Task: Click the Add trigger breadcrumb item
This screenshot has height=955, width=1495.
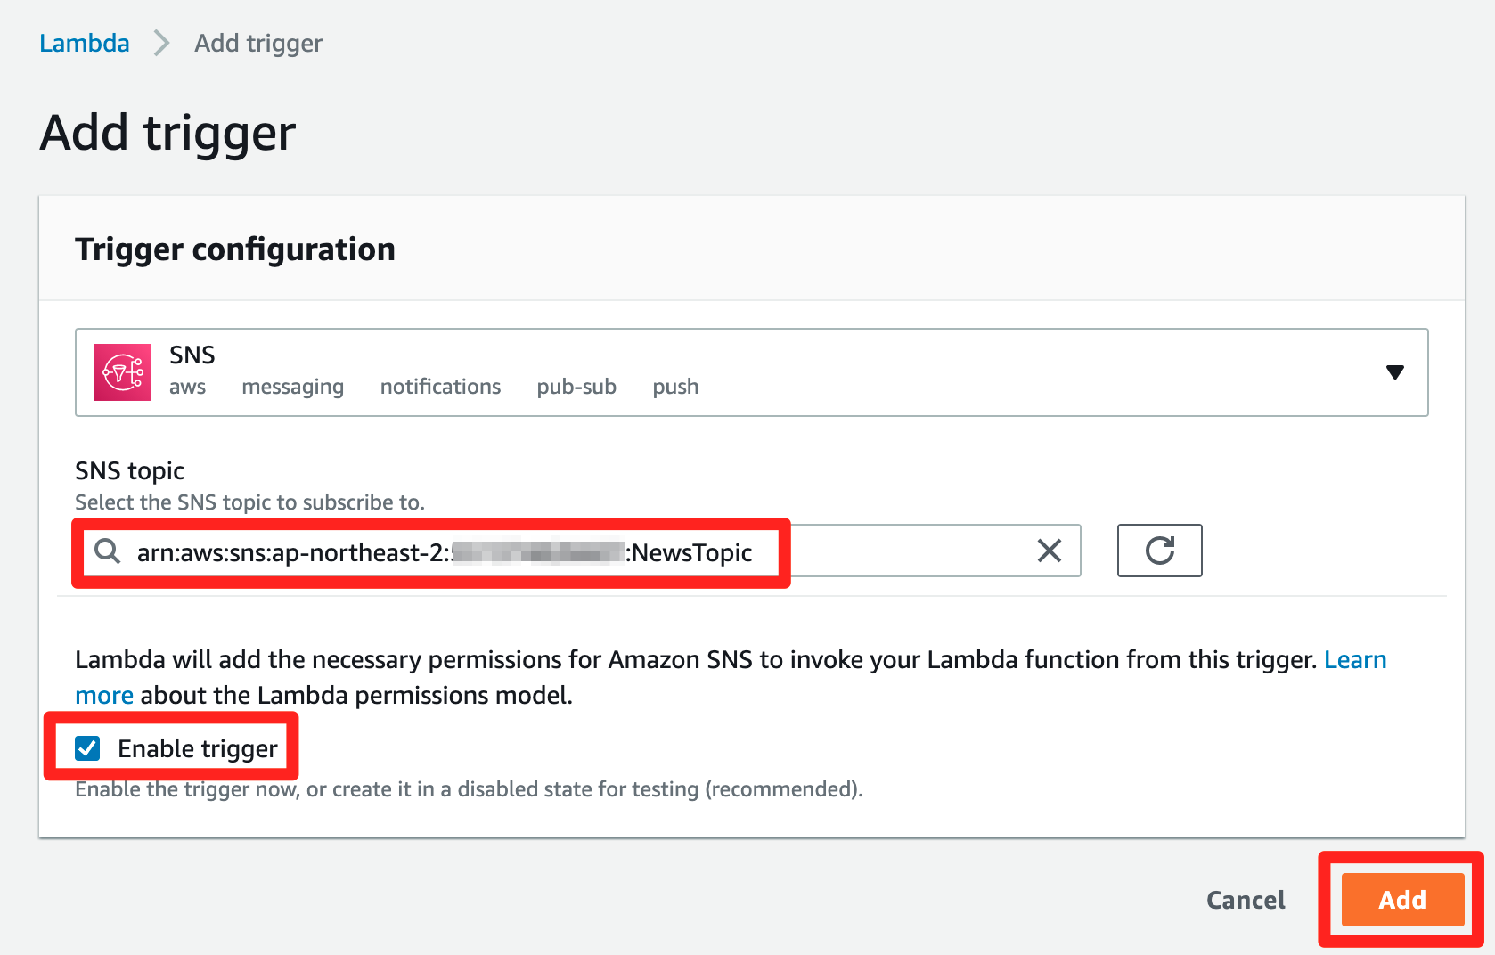Action: [x=258, y=43]
